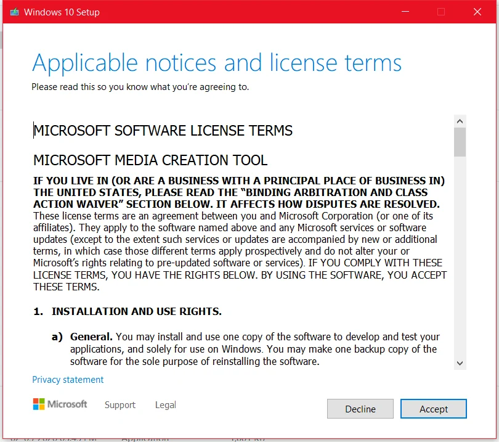
Task: Close the Windows 10 Setup window
Action: click(x=477, y=12)
